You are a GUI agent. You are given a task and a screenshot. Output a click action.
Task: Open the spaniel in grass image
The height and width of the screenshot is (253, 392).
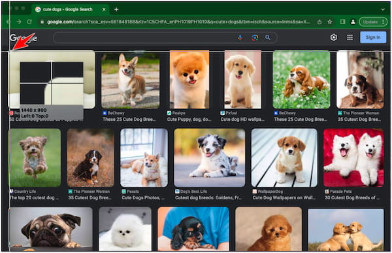pyautogui.click(x=301, y=80)
